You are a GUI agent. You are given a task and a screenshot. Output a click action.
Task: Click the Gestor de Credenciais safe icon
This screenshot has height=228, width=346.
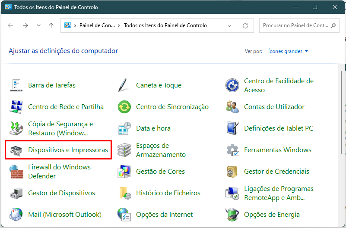pyautogui.click(x=232, y=172)
